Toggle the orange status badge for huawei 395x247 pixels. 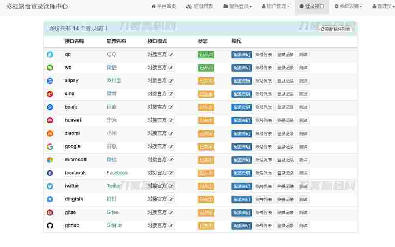[206, 121]
